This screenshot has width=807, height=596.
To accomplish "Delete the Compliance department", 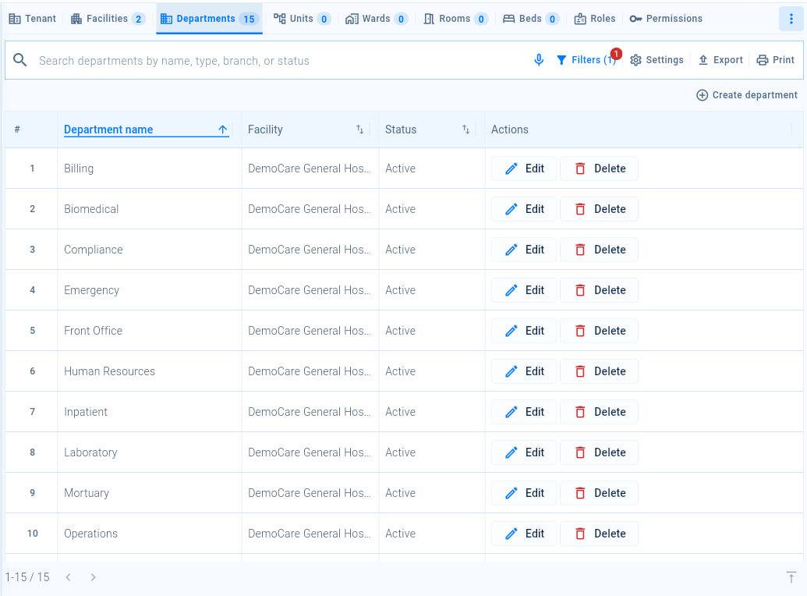I will 599,250.
